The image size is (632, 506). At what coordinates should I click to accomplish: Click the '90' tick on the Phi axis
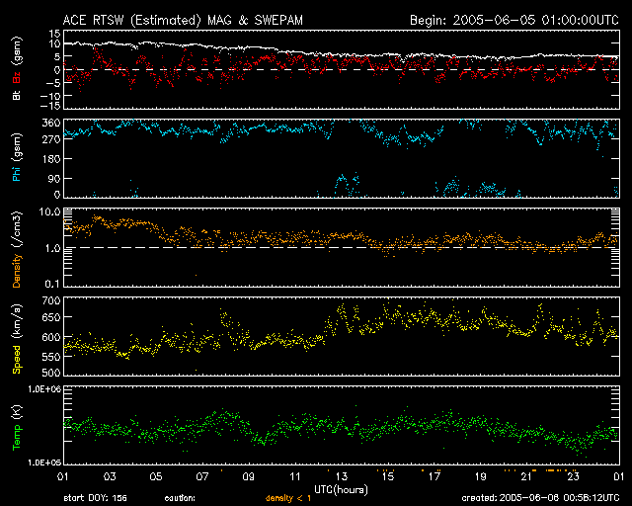point(54,178)
